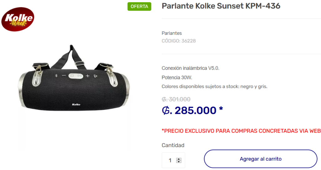321x170 pixels.
Task: Click the Kolke Week logo badge
Action: pyautogui.click(x=18, y=19)
